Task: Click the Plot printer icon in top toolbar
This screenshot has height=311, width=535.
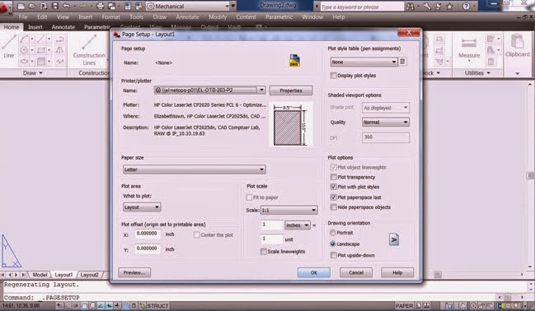Action: 101,6
